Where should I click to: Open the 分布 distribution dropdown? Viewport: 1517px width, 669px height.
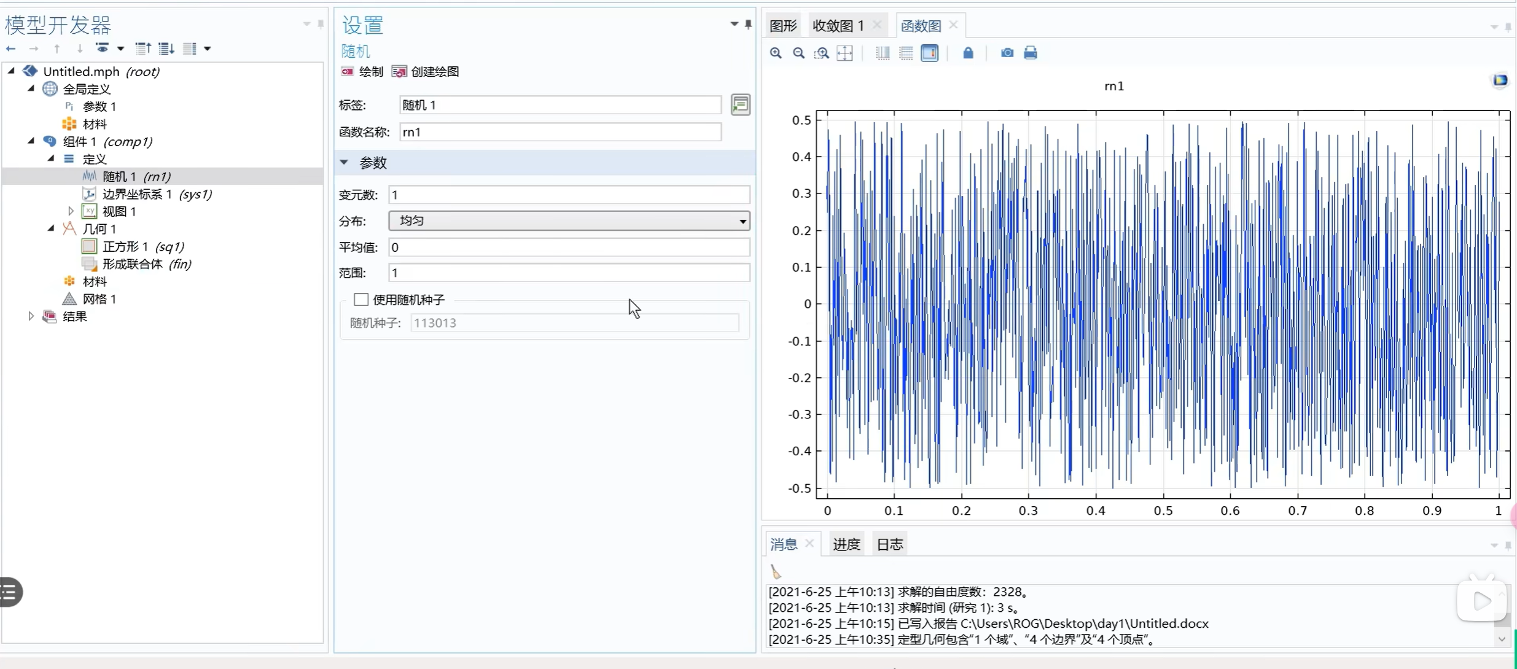[569, 221]
